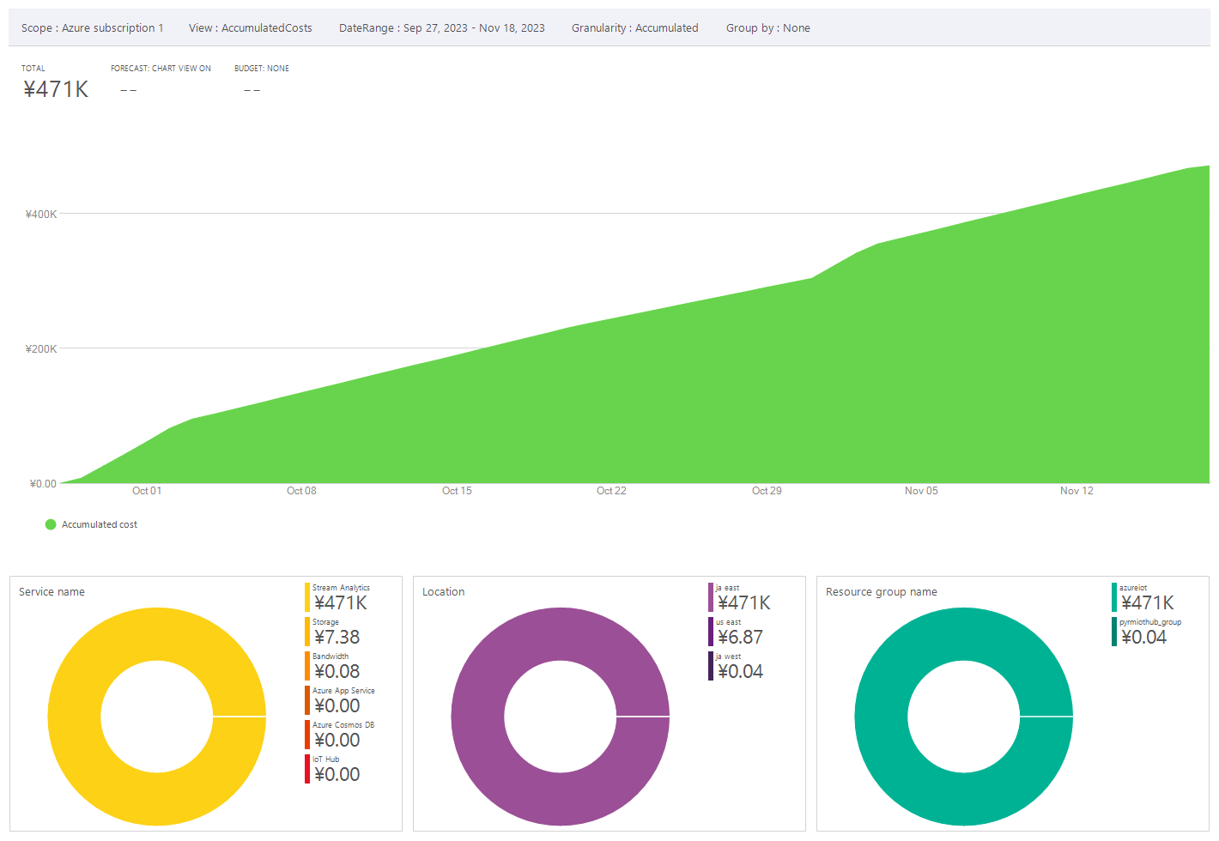Screen dimensions: 1219x841
Task: Select the Azure App Service legend item
Action: coord(342,701)
